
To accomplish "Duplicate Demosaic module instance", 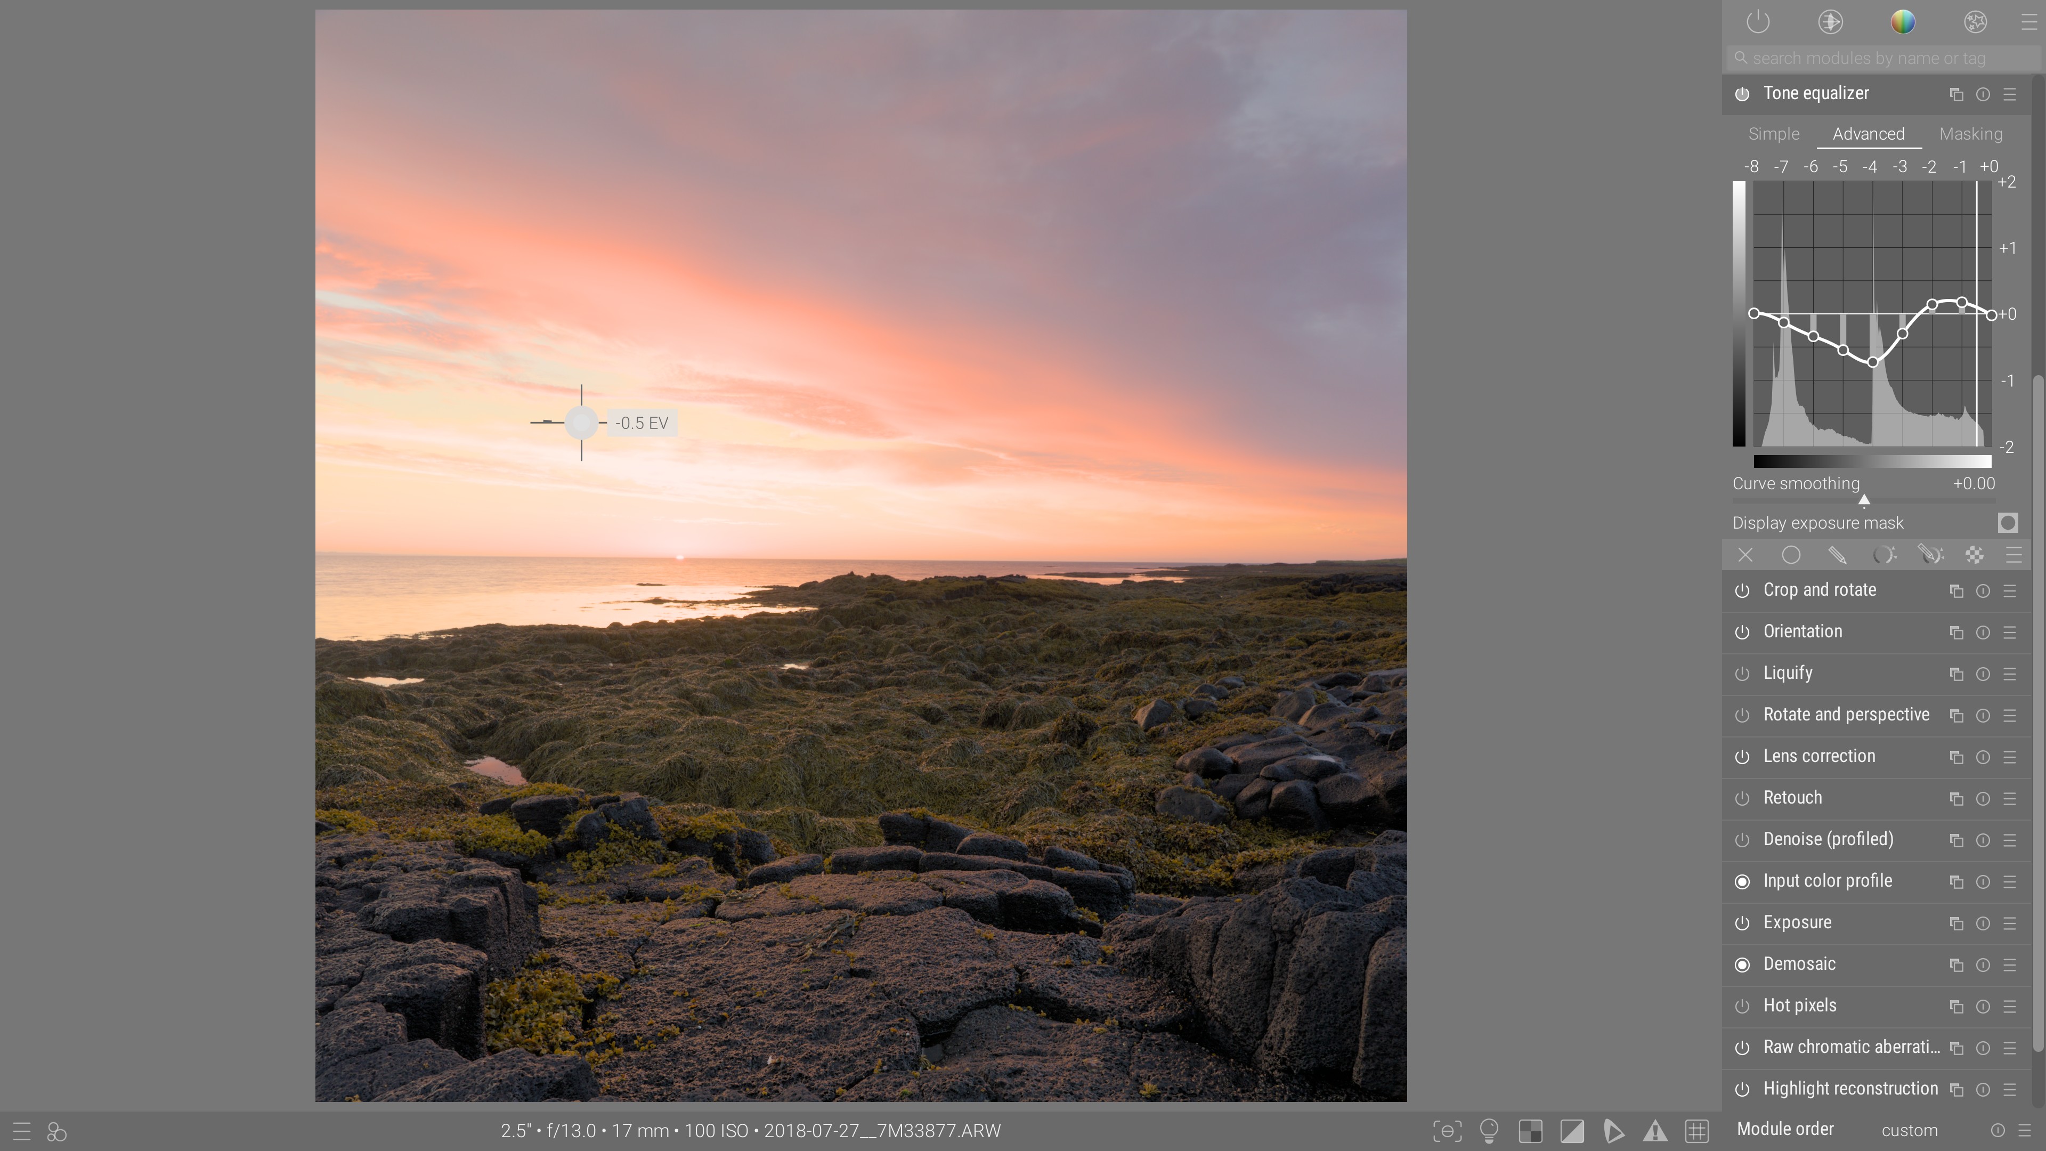I will click(x=1956, y=964).
